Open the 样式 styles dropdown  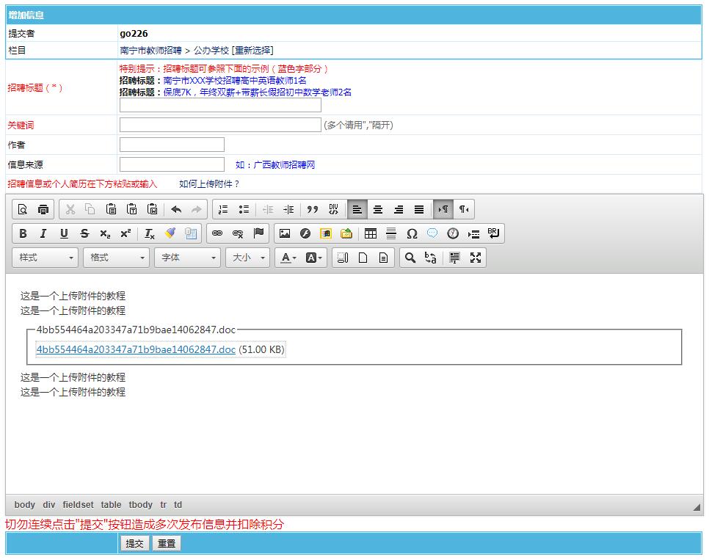pos(46,258)
